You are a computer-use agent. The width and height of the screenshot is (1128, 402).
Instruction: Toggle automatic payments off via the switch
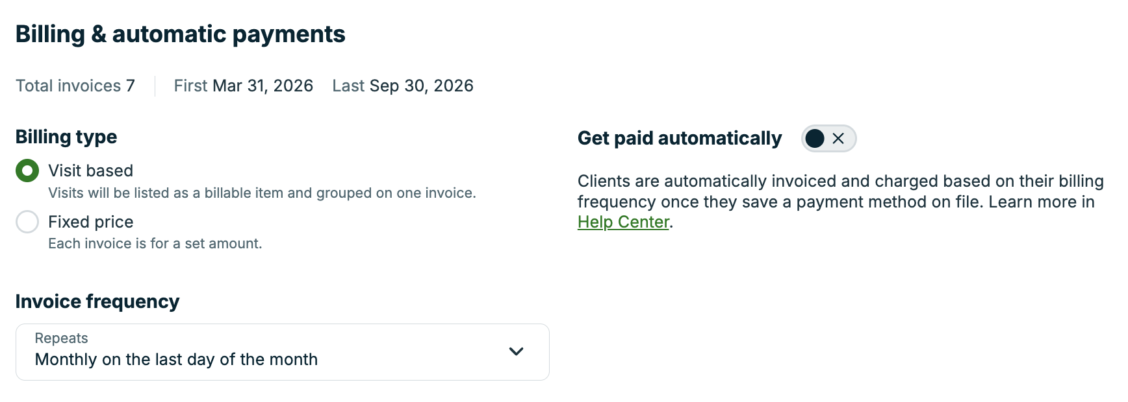pyautogui.click(x=827, y=138)
